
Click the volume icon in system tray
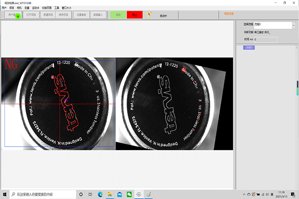[267, 195]
